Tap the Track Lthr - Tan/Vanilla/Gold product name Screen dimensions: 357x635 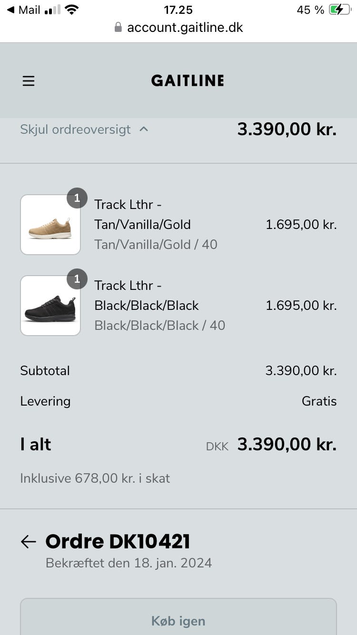142,214
